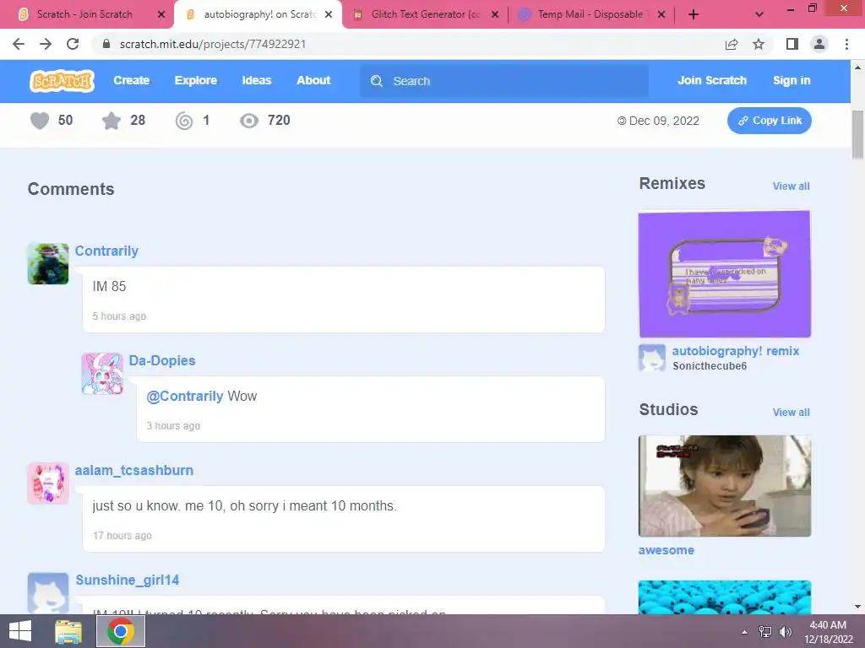865x648 pixels.
Task: Show hidden tray icons
Action: (745, 632)
